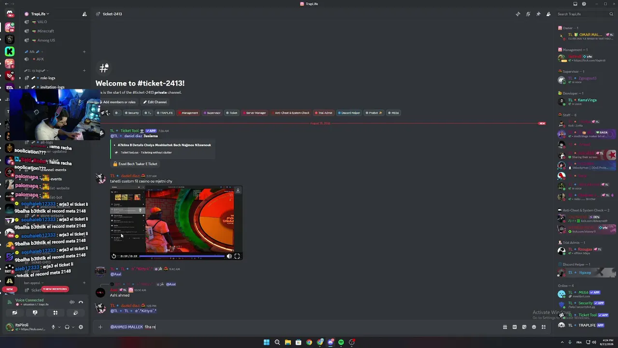
Task: Open the server invite people icon
Action: click(x=84, y=14)
